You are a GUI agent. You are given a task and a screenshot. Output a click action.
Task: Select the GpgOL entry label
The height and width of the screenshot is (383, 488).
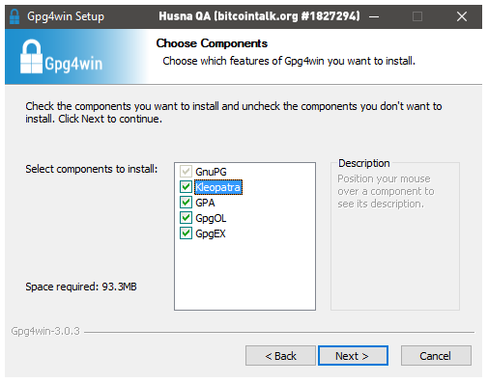click(211, 218)
